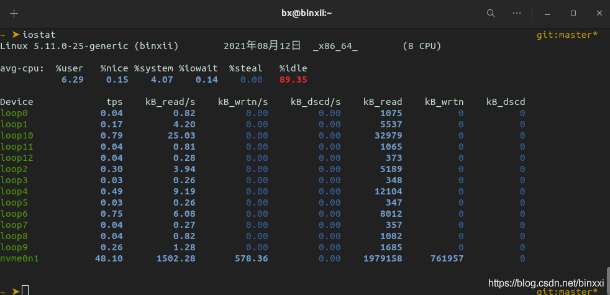This screenshot has width=610, height=295.
Task: Click the %idle column header
Action: (293, 68)
